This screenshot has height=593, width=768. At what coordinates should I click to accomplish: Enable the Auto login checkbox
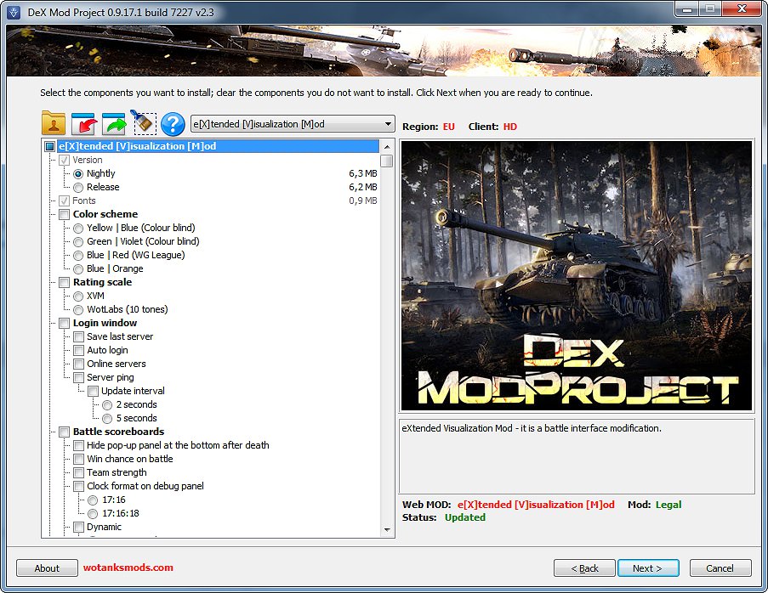[x=78, y=350]
